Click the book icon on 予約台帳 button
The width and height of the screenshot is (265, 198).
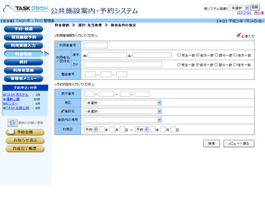11,132
